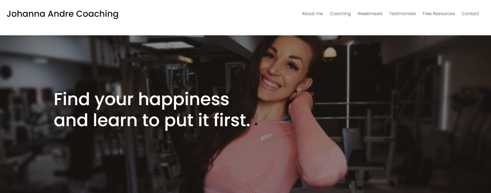Go to the Coaching section
The height and width of the screenshot is (193, 491).
[340, 14]
